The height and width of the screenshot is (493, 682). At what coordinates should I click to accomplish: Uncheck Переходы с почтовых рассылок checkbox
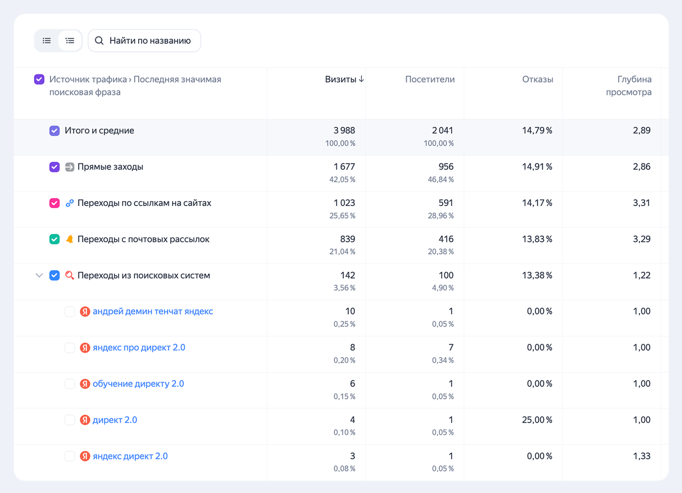(55, 239)
